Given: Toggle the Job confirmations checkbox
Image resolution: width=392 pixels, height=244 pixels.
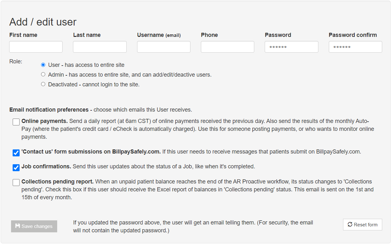Looking at the screenshot, I should click(16, 168).
